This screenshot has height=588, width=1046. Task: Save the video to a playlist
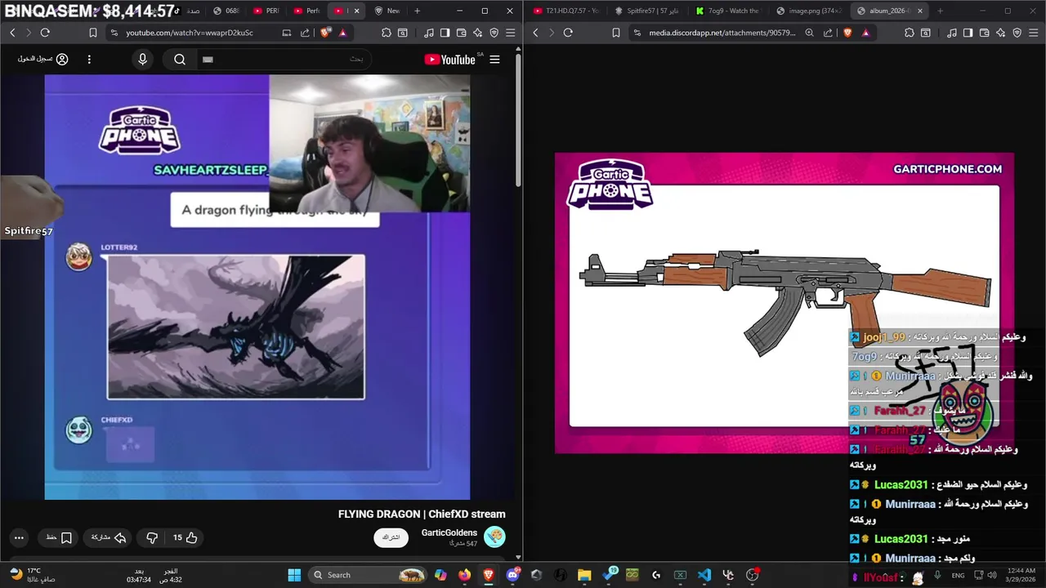(60, 537)
